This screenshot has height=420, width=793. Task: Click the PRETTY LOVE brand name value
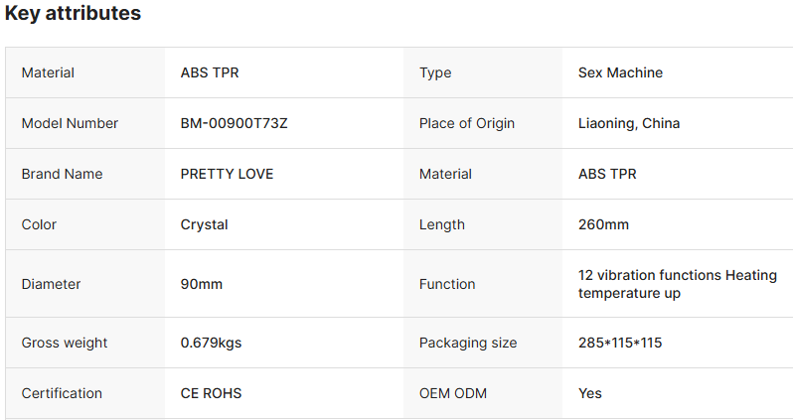228,174
